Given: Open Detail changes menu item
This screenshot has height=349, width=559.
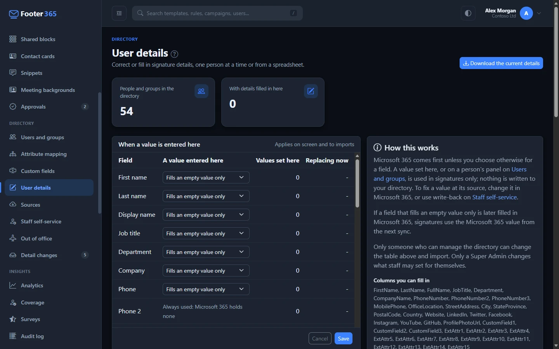Looking at the screenshot, I should tap(49, 255).
